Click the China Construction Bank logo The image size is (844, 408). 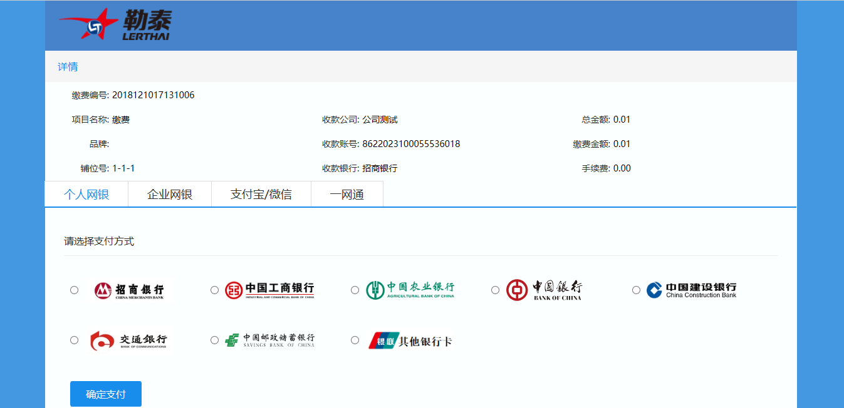[x=691, y=290]
